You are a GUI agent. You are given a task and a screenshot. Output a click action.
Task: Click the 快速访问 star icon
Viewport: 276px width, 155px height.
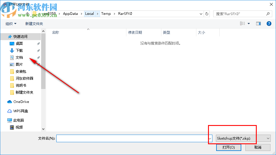[x=10, y=37]
